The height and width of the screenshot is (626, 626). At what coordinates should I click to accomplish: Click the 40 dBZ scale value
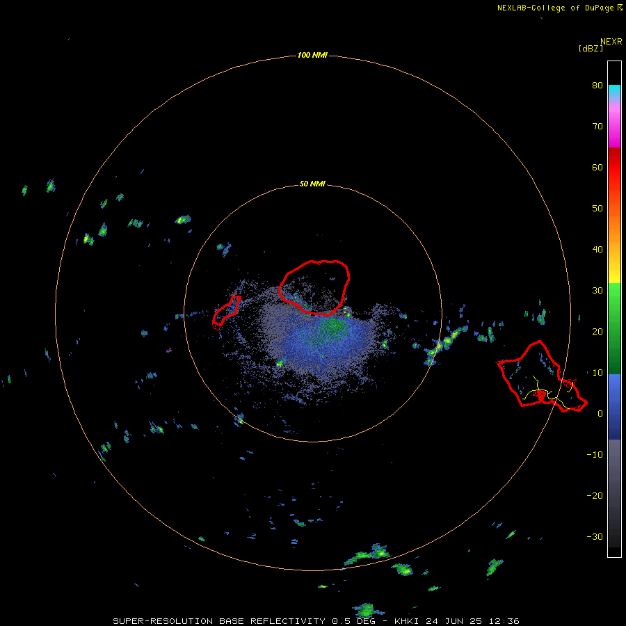(597, 250)
